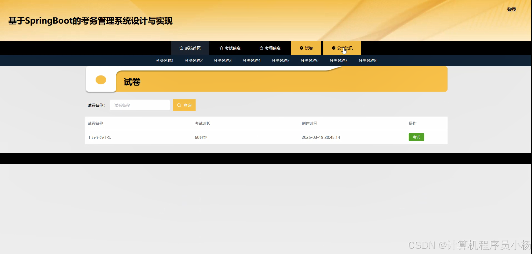Click the 考试时长 column header

coord(203,123)
